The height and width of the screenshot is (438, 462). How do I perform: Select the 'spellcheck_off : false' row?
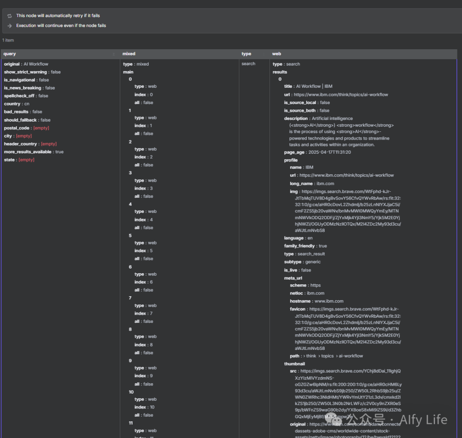coord(26,96)
